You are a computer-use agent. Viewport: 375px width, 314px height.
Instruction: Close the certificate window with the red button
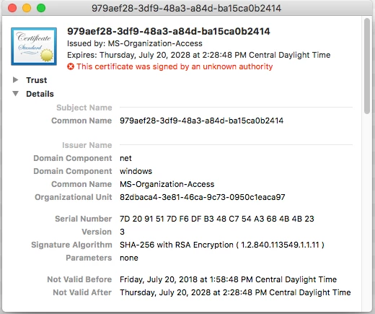tap(12, 8)
